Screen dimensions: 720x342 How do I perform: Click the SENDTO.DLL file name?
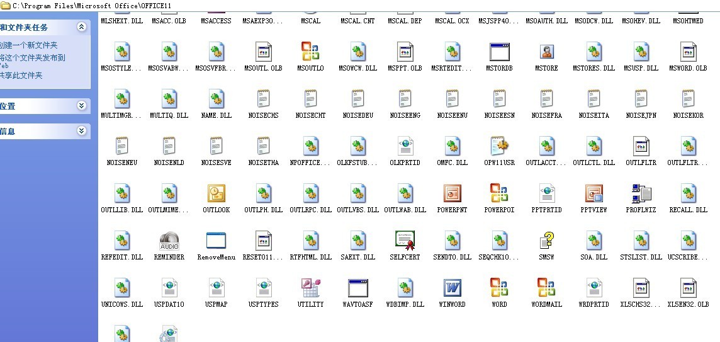[453, 257]
